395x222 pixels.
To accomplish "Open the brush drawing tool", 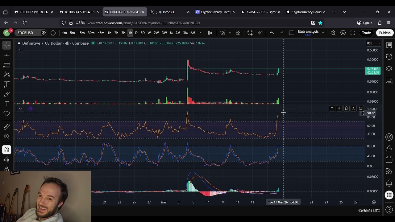I will 6,94.
